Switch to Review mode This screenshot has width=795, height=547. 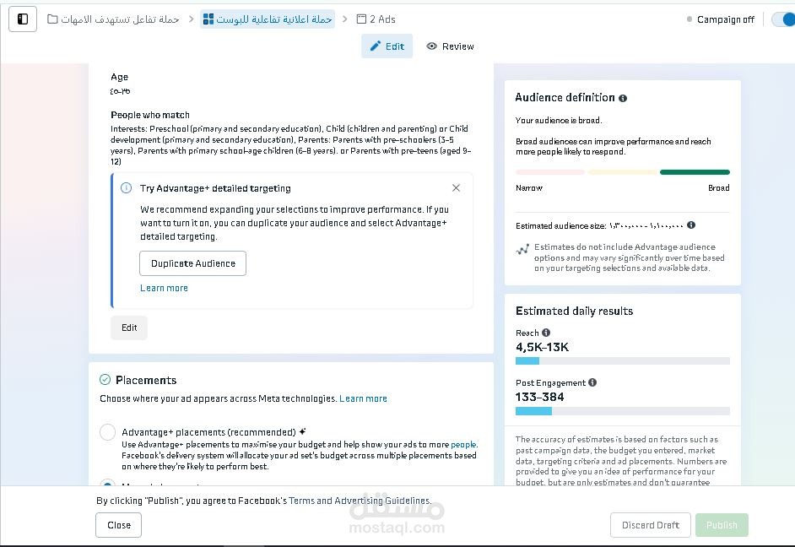pyautogui.click(x=450, y=46)
